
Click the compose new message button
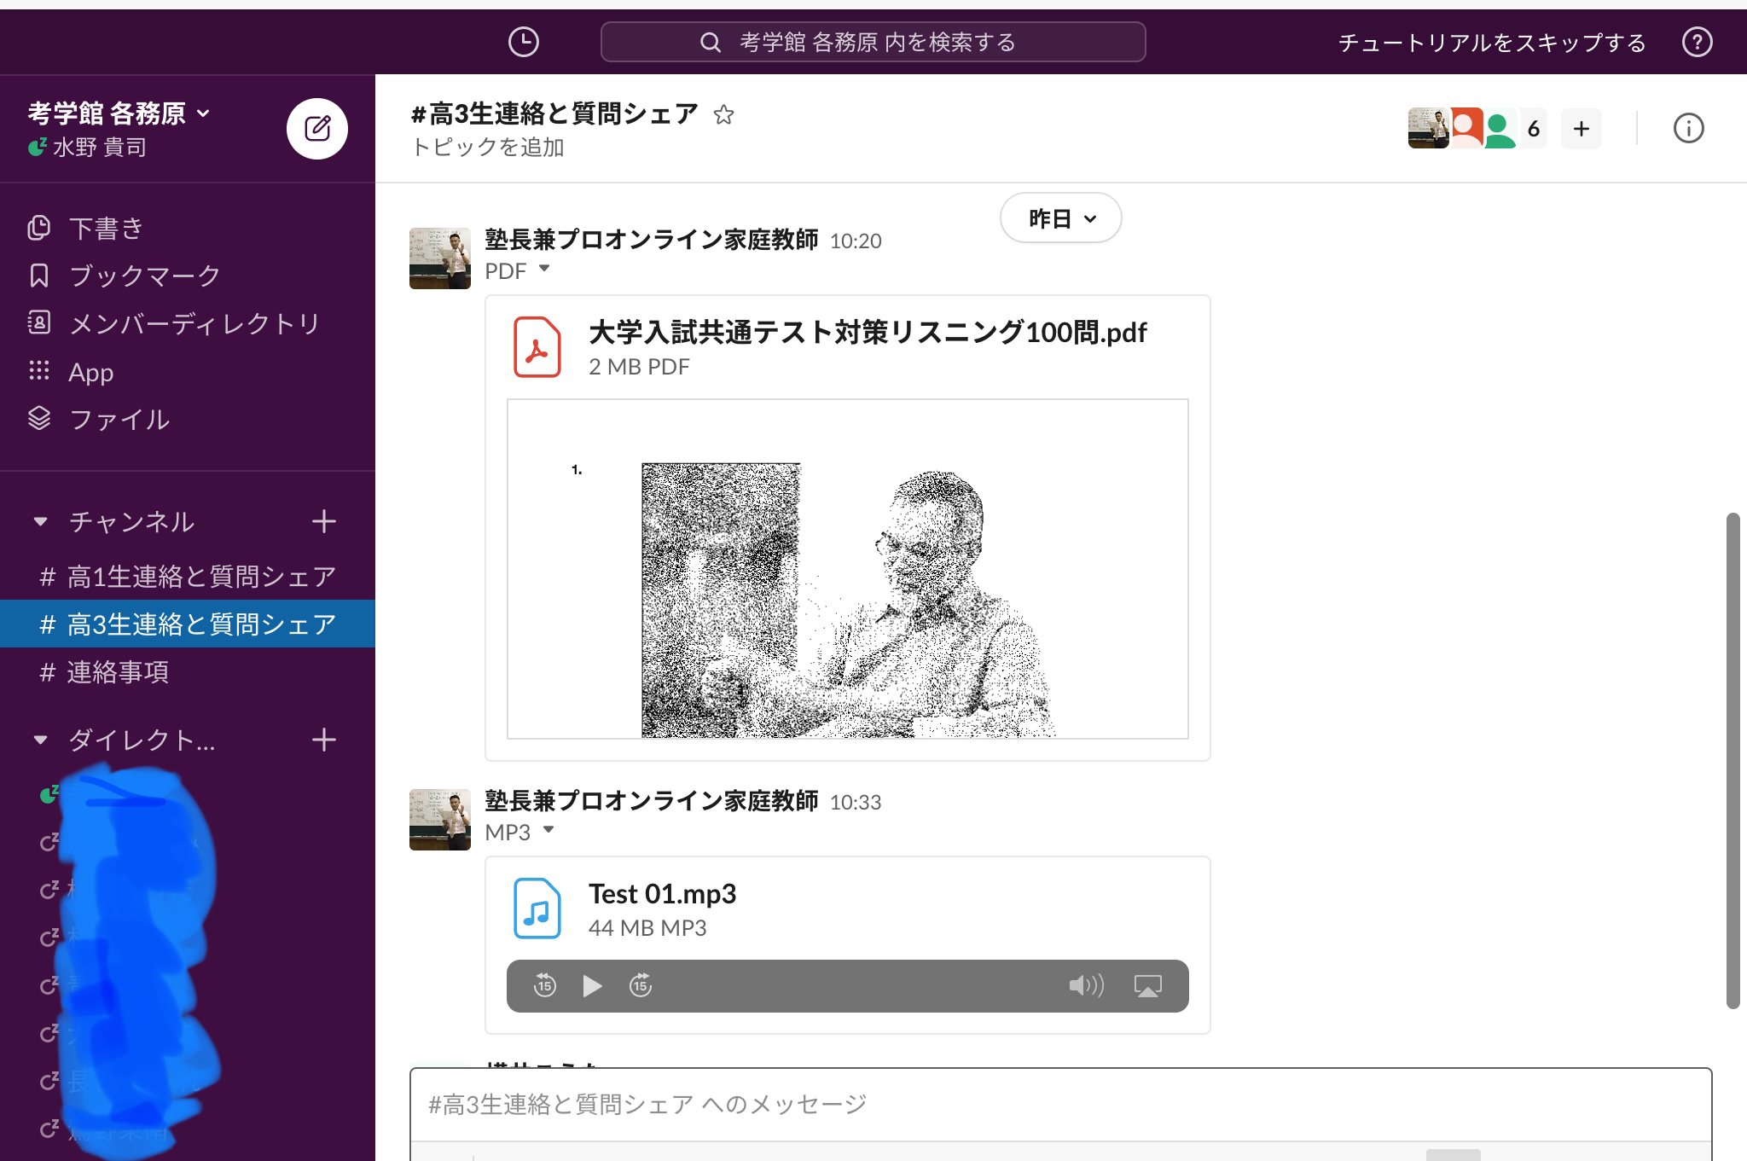coord(317,129)
